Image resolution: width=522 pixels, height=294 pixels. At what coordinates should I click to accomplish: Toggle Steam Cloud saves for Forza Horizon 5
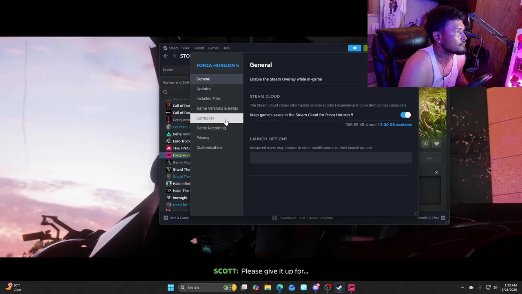[406, 115]
